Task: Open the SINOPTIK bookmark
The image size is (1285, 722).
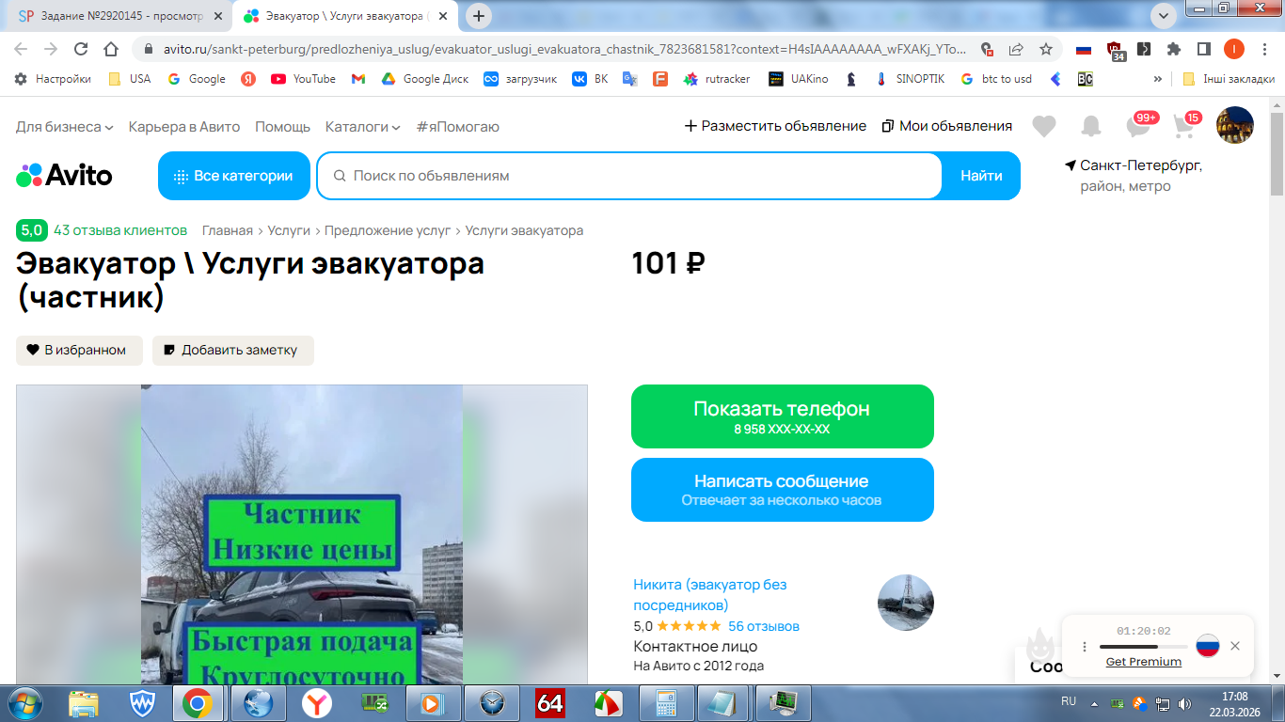Action: click(x=909, y=79)
